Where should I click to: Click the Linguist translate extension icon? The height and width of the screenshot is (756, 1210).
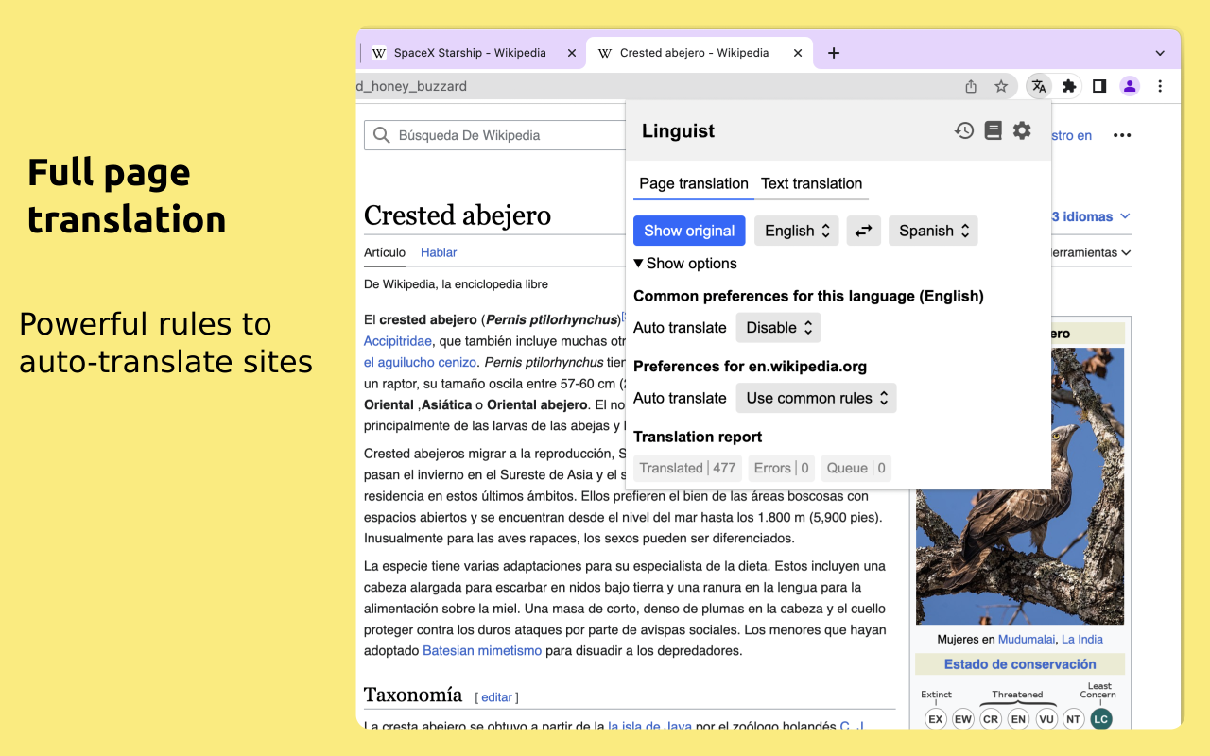[x=1039, y=86]
